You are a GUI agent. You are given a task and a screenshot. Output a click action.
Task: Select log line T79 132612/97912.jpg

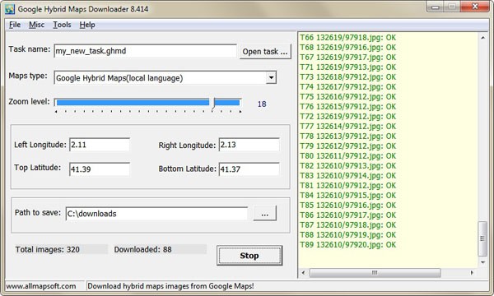point(347,146)
